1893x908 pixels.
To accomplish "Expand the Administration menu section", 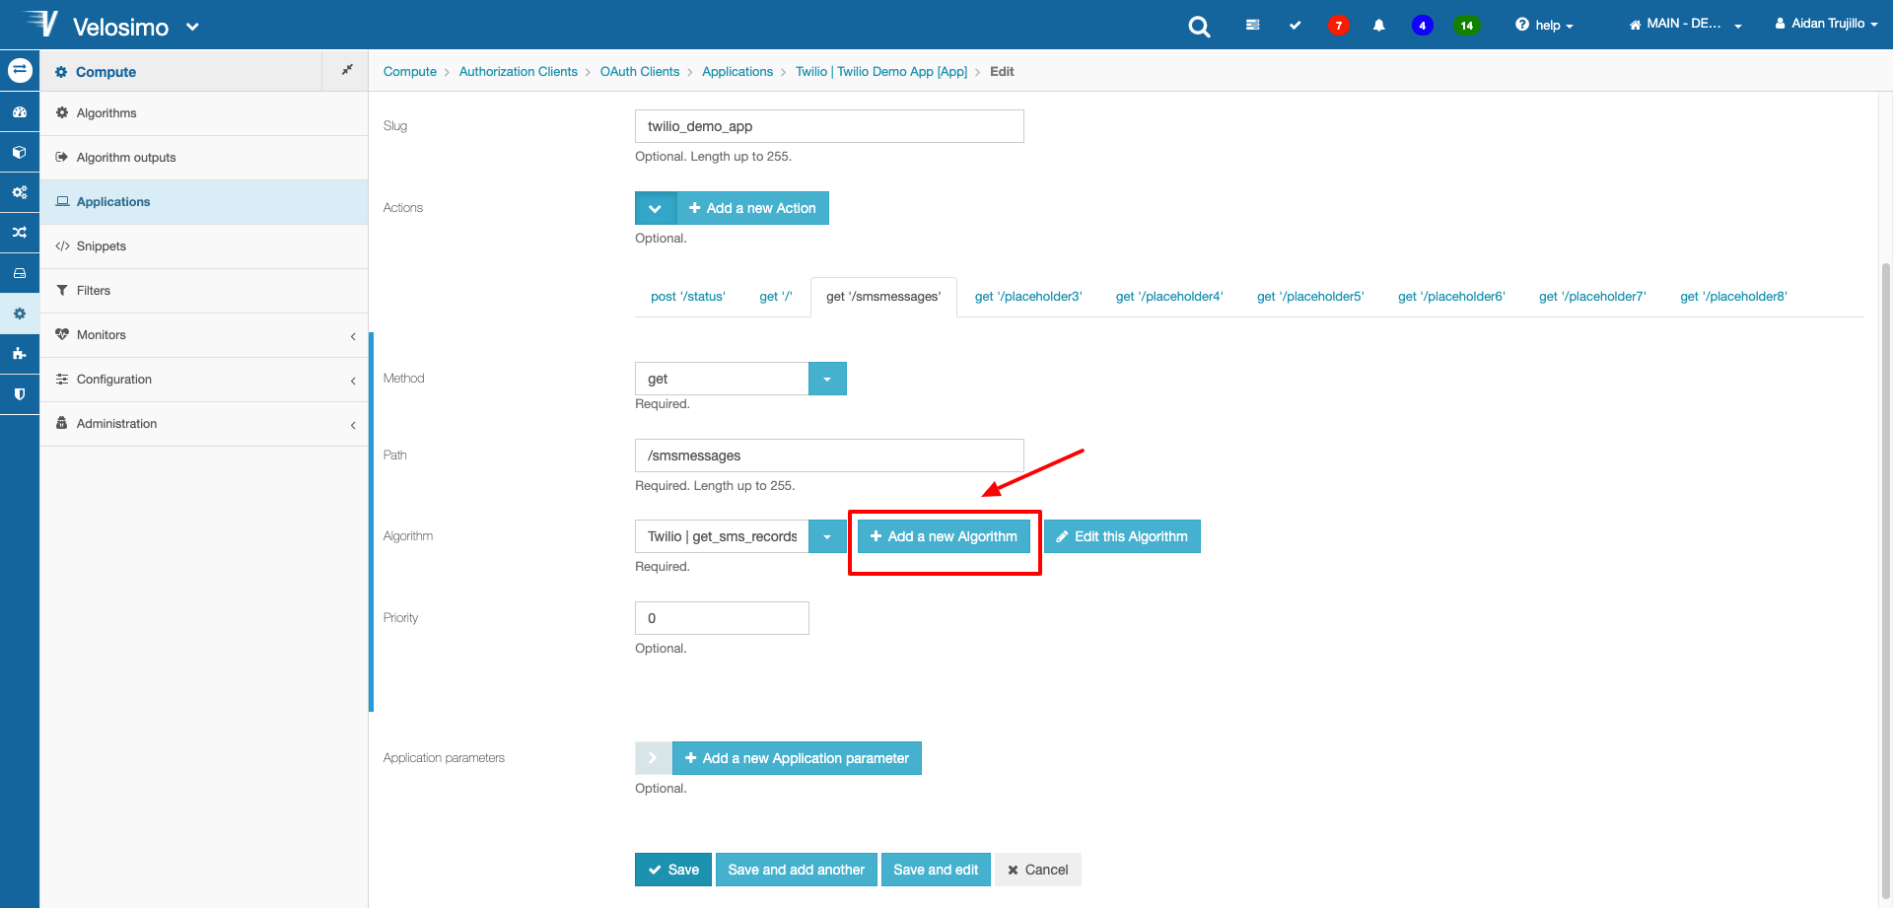I will 204,424.
